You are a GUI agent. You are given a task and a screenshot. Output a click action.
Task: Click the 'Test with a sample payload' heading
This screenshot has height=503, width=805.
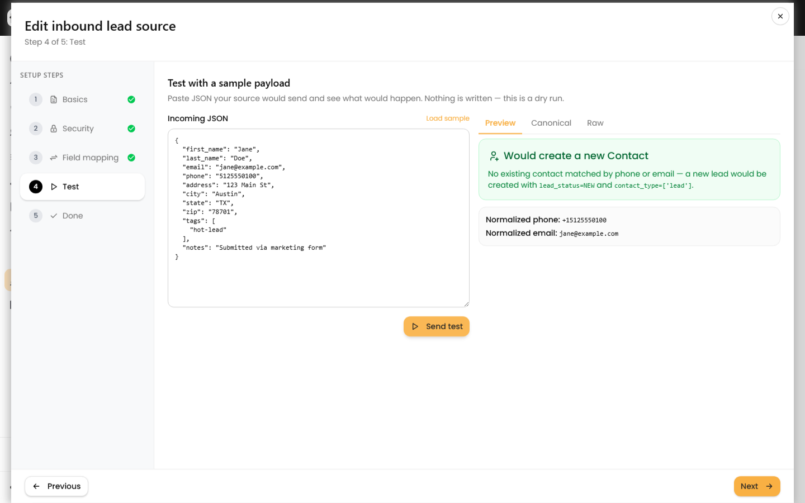(x=229, y=83)
